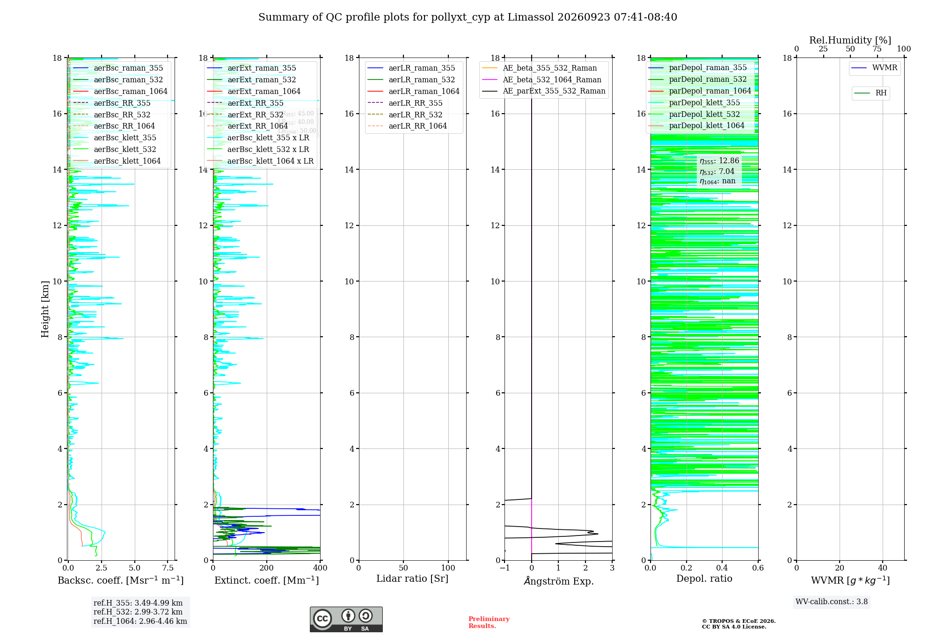Click the η532: 7.04 annotation

point(717,172)
